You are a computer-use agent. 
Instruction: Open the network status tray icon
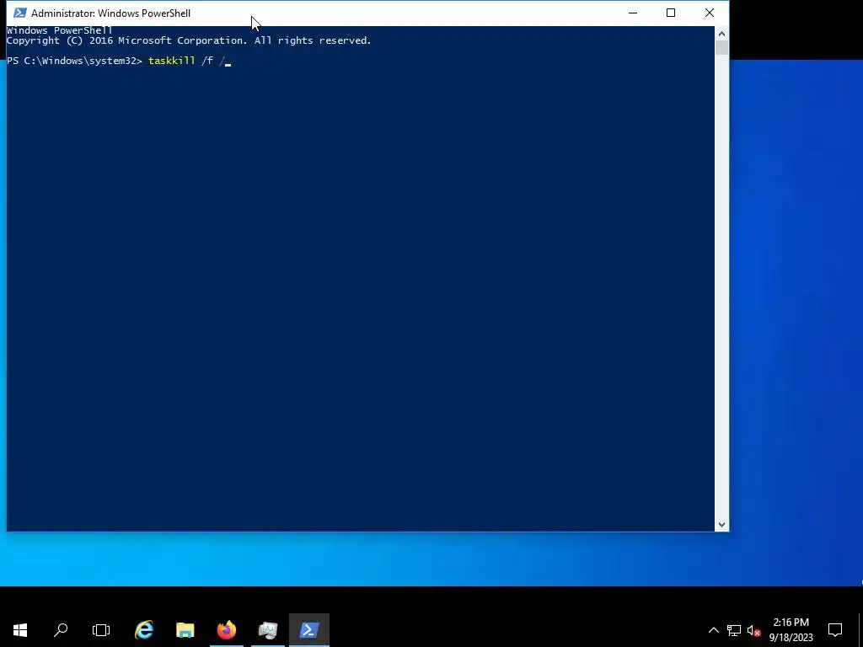pos(734,630)
